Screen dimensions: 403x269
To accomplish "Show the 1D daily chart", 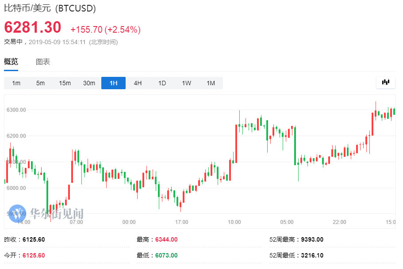I will click(162, 83).
